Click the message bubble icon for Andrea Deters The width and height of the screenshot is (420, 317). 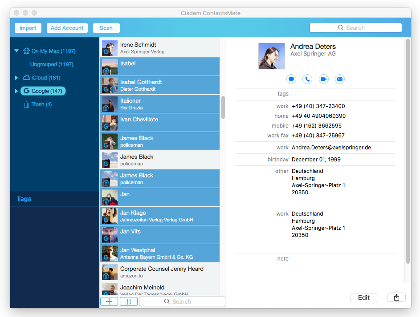tap(291, 79)
